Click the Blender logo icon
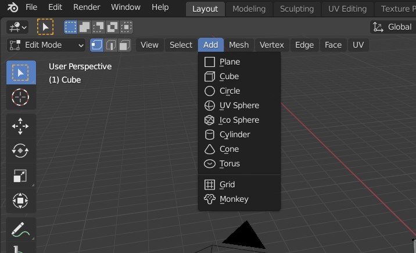 [x=13, y=8]
